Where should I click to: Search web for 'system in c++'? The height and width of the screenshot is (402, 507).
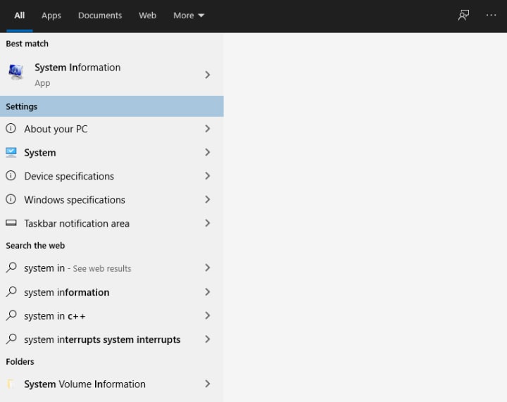click(x=111, y=315)
